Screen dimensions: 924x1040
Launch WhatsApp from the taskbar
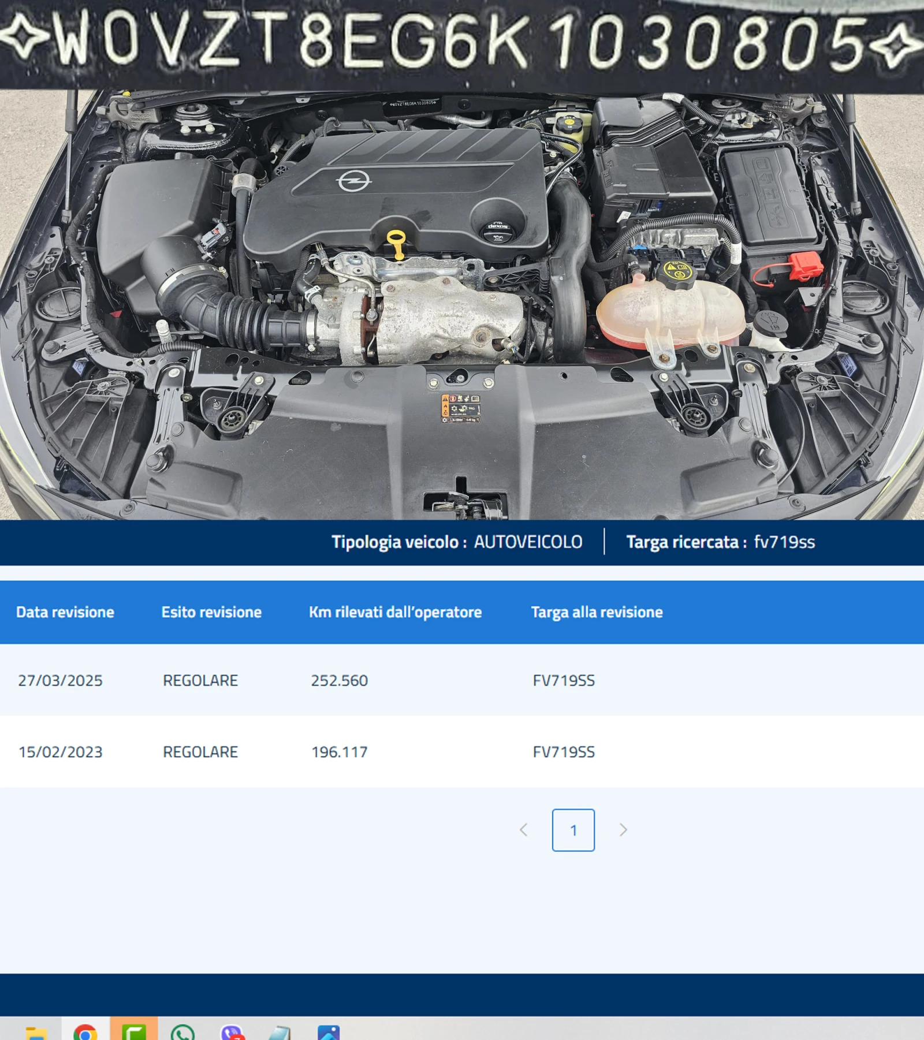[182, 1032]
